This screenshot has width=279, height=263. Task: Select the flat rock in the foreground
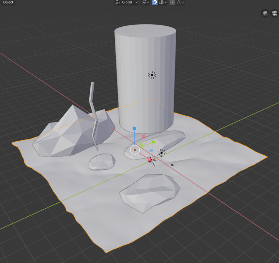(150, 192)
